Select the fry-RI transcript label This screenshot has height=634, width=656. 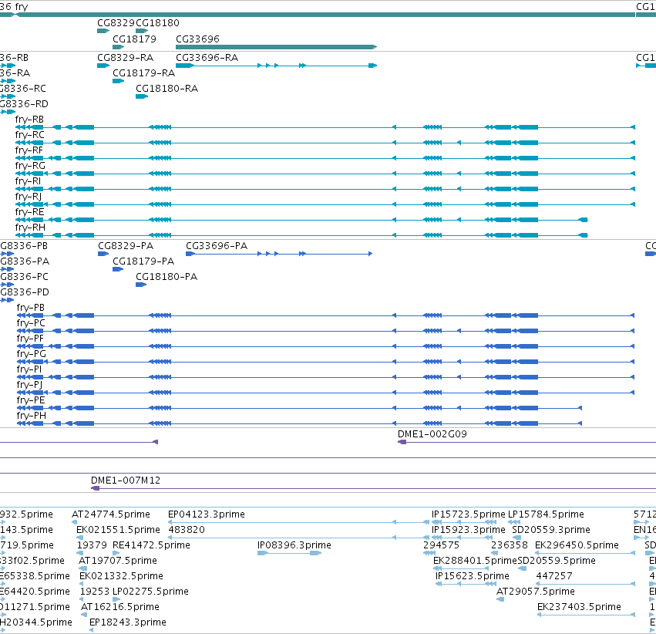[x=28, y=181]
